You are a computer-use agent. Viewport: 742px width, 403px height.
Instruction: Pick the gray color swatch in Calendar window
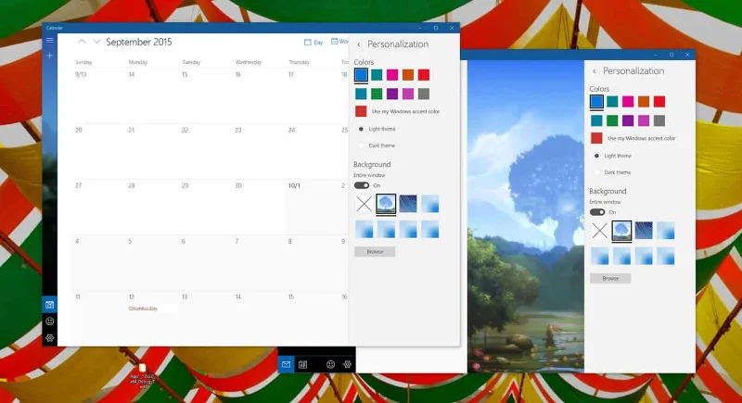424,94
